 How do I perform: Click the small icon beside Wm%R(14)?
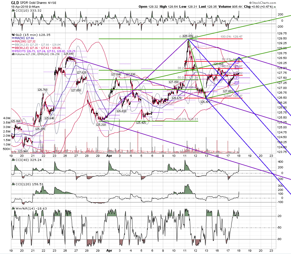tap(13, 208)
